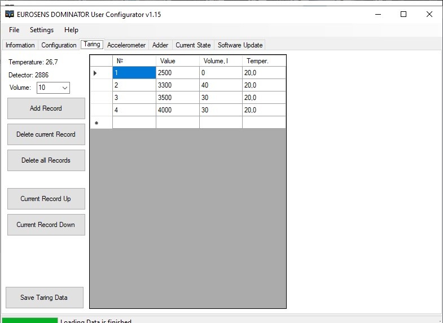Click empty Value cell in new row
Image resolution: width=443 pixels, height=323 pixels.
[178, 123]
